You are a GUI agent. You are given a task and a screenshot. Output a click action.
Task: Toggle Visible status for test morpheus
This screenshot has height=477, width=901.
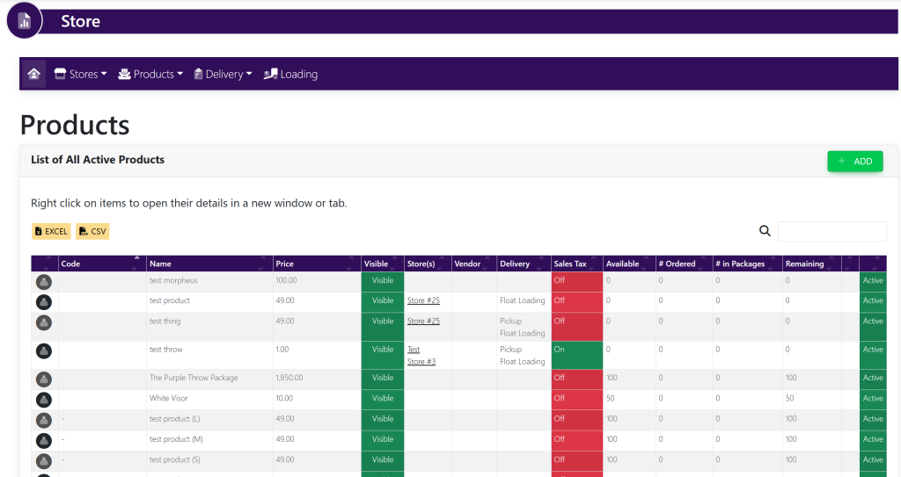click(383, 281)
